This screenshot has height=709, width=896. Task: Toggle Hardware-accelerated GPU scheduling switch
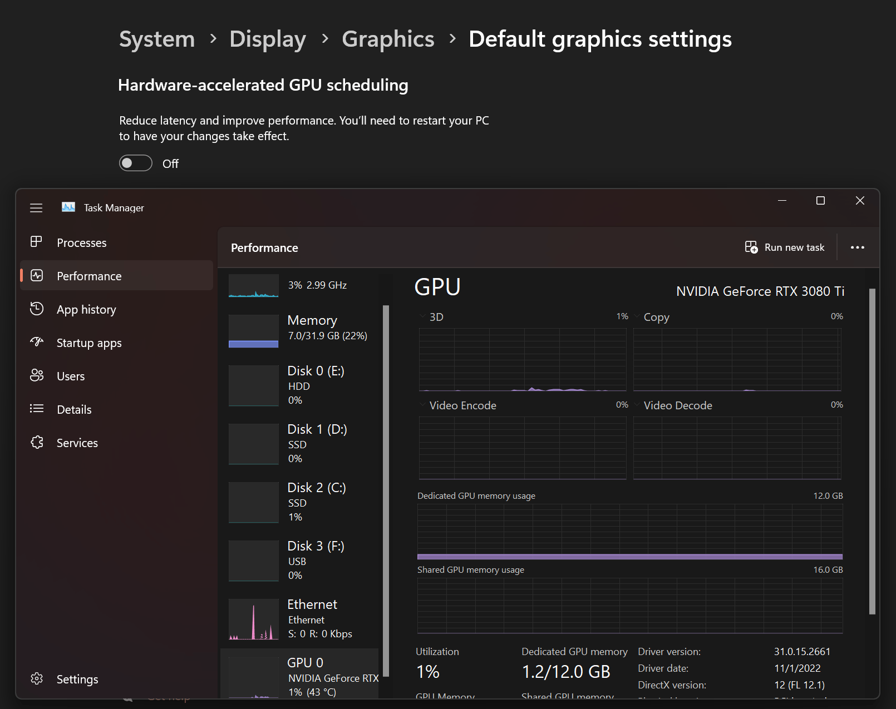[x=136, y=163]
